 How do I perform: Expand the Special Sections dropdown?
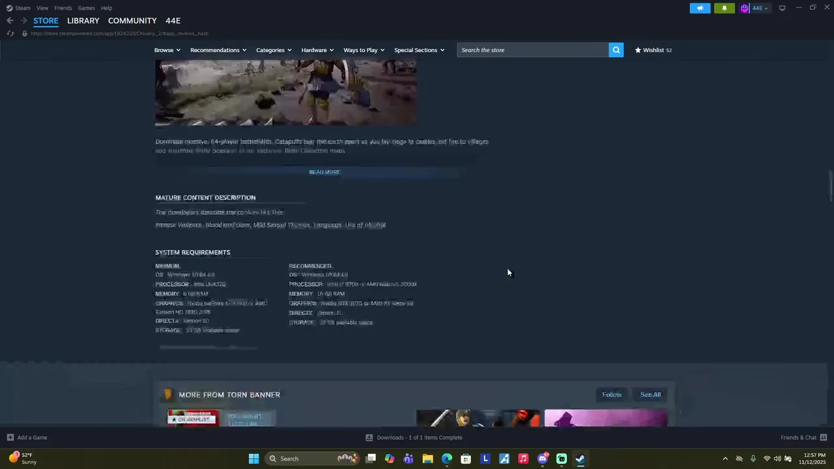[x=419, y=50]
